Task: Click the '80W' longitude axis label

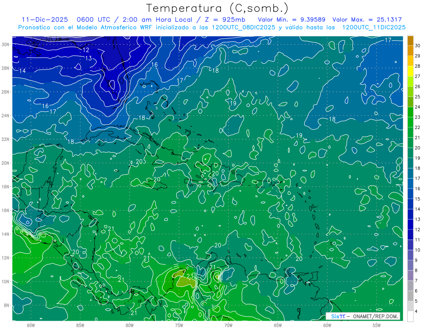Action: point(130,325)
